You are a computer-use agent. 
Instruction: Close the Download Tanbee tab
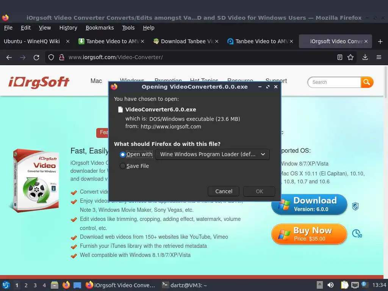coord(217,41)
